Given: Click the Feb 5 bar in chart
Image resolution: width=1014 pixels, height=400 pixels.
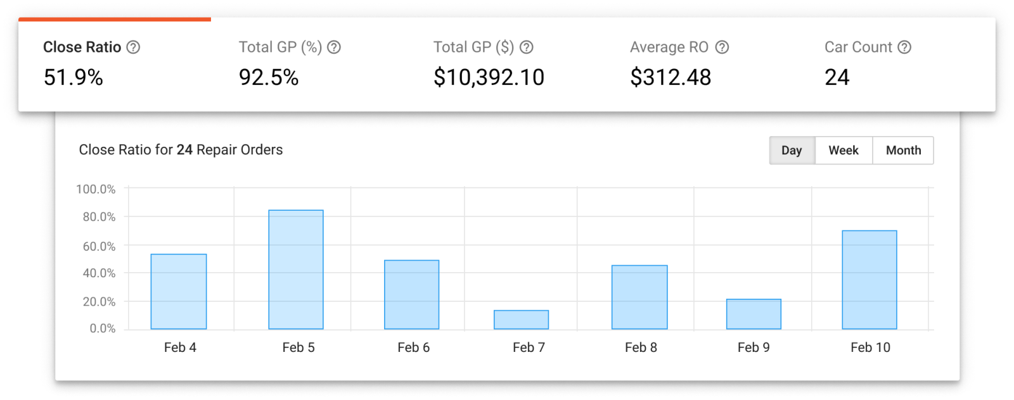Looking at the screenshot, I should coord(296,270).
